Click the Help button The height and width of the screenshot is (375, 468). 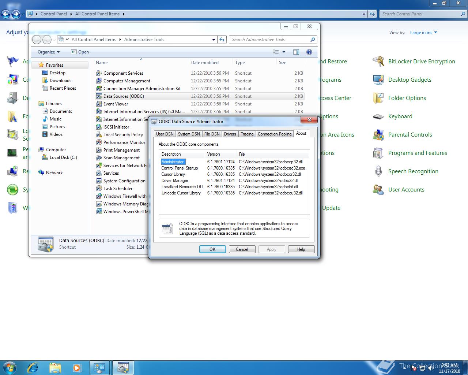301,249
